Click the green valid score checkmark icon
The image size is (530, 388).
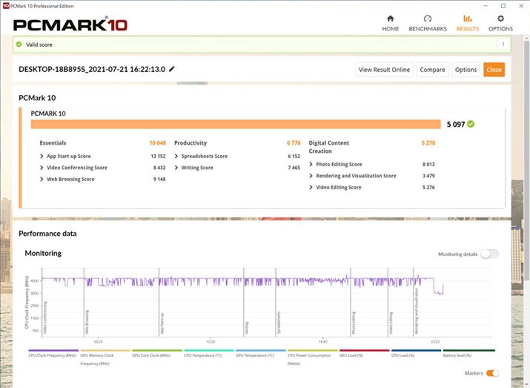coord(19,45)
